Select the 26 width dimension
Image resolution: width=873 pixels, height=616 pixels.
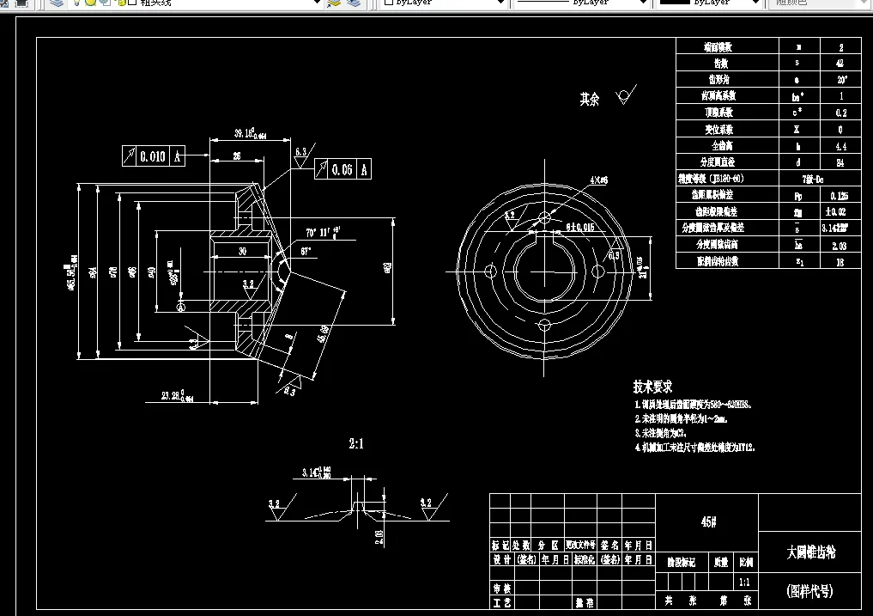coord(237,156)
